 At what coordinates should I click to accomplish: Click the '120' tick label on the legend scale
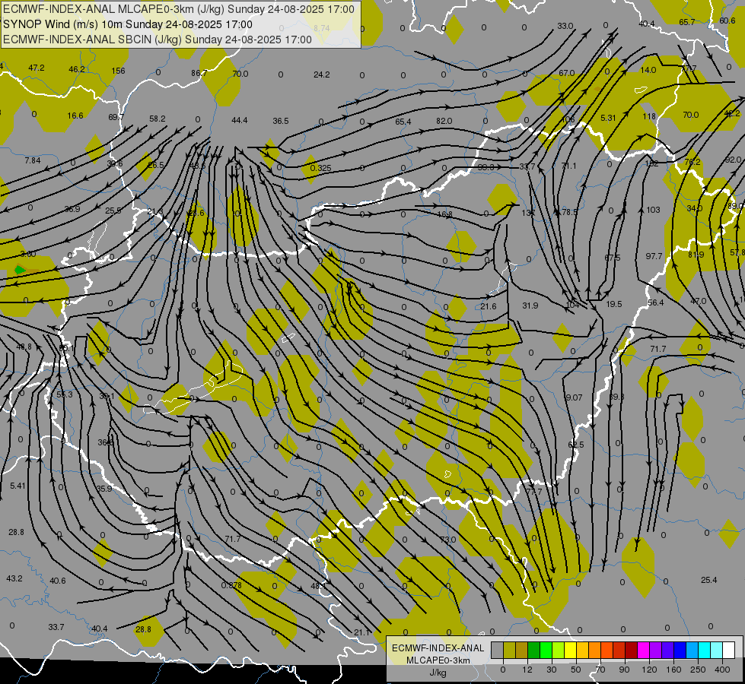649,670
